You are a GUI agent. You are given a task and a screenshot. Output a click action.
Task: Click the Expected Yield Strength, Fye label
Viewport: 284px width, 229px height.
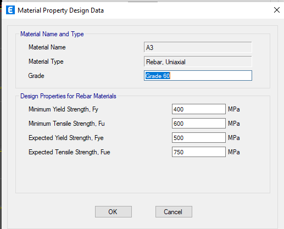pos(66,138)
